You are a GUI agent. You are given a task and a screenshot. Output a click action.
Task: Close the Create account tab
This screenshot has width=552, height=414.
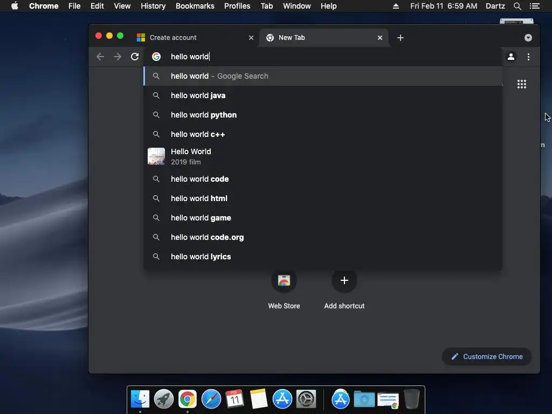coord(251,38)
